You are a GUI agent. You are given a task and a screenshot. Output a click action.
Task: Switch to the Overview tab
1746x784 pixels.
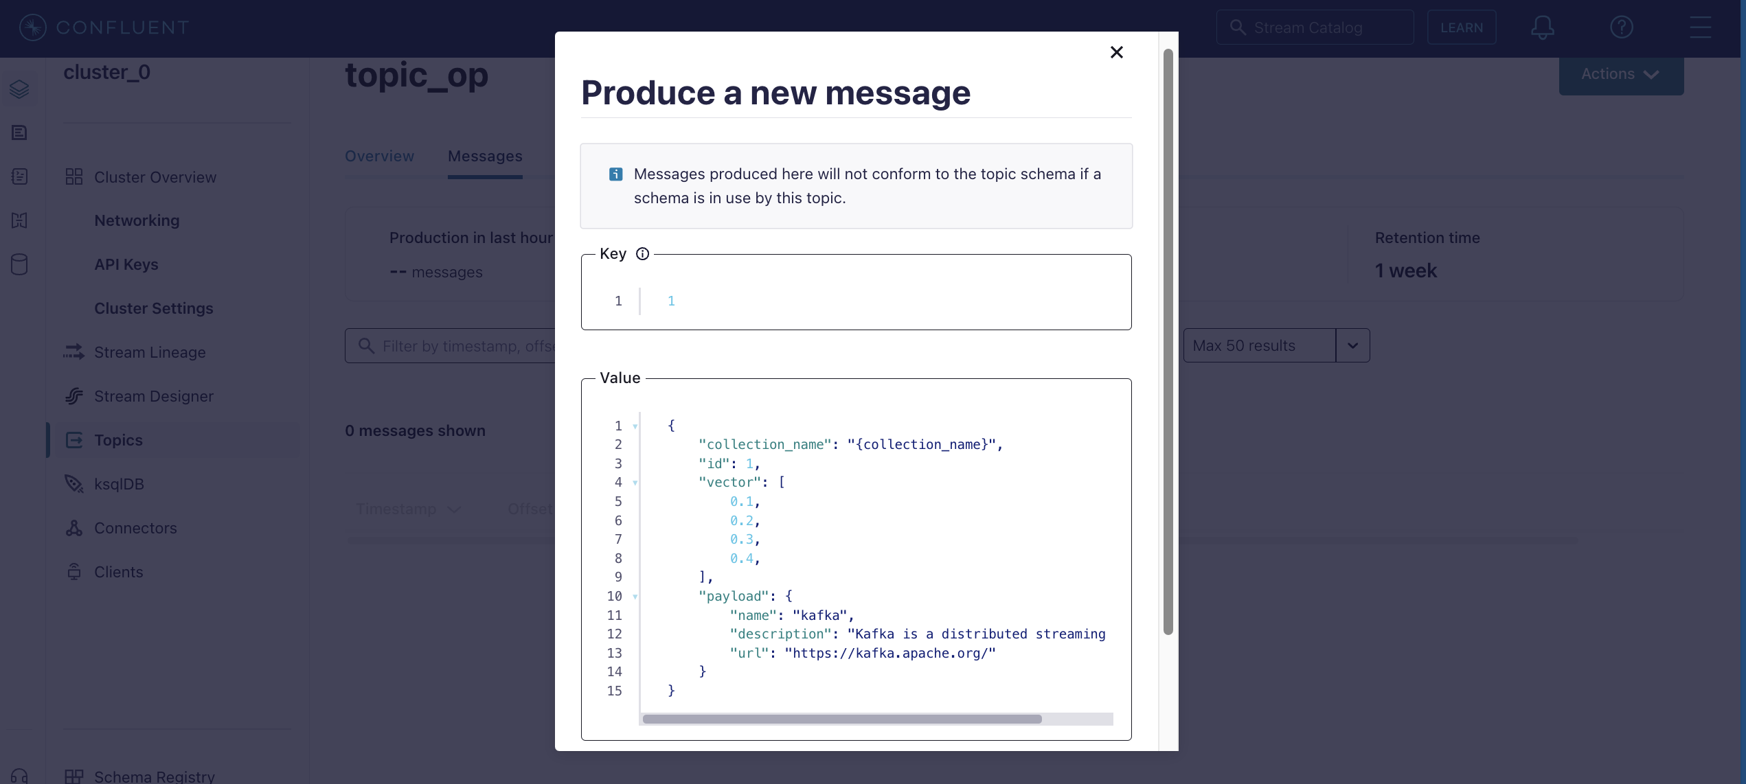pyautogui.click(x=379, y=156)
